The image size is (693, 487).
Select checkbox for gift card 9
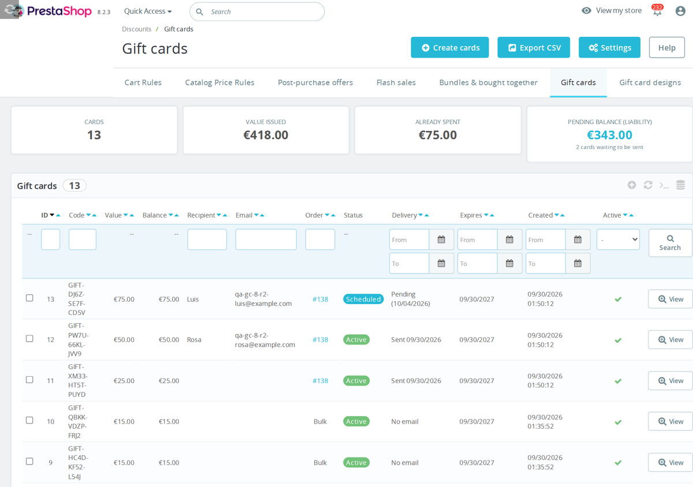pyautogui.click(x=29, y=462)
